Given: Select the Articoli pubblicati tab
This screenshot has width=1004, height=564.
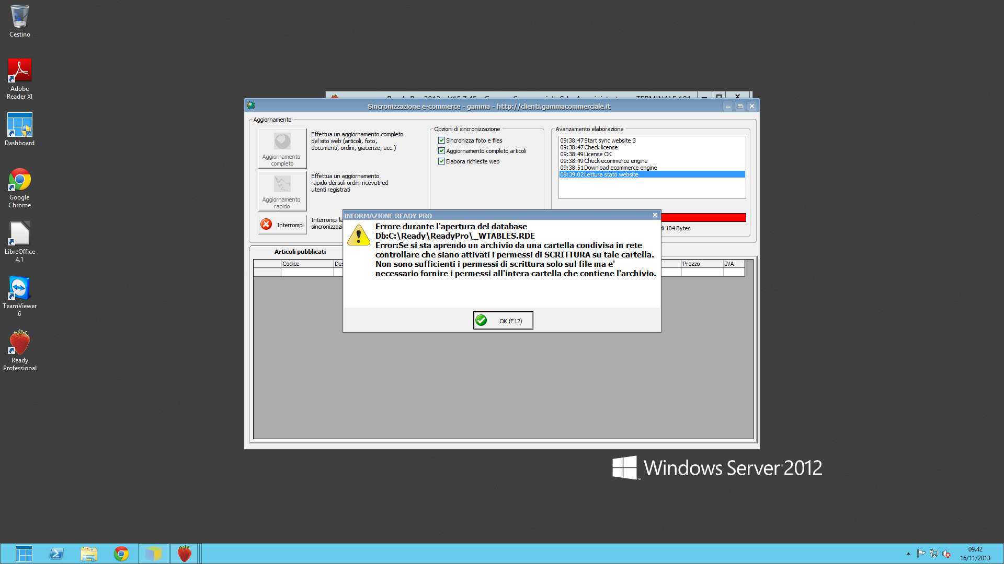Looking at the screenshot, I should click(x=300, y=252).
